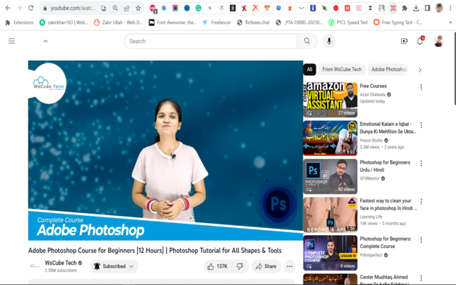Screen dimensions: 456x285
Task: Open options for Photoshop for Beginners: Complete Course
Action: click(x=421, y=240)
